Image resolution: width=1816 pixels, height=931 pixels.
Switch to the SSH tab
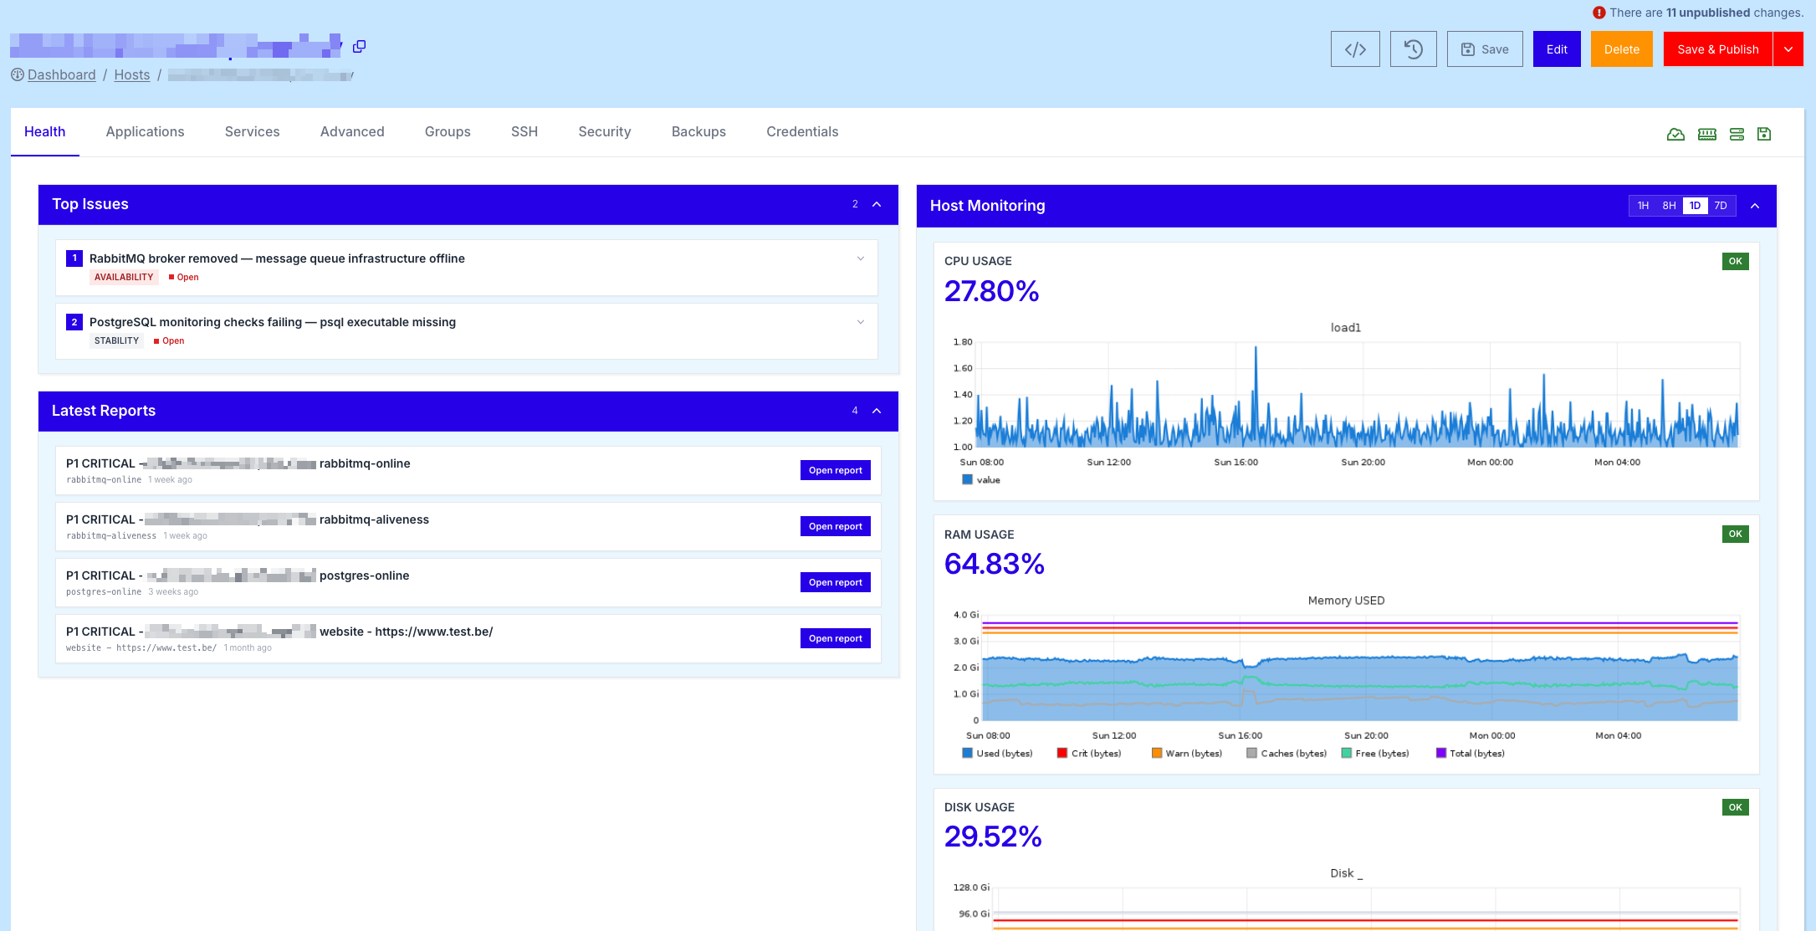click(x=524, y=131)
